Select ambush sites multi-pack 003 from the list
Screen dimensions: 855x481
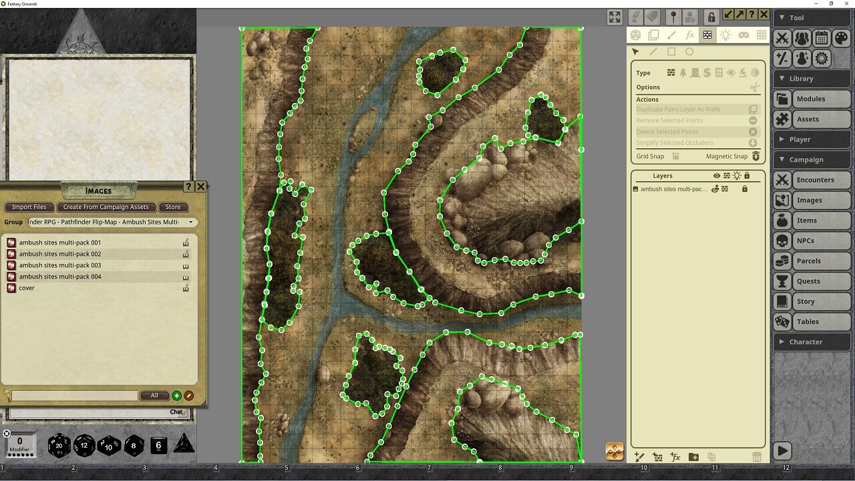pos(60,265)
